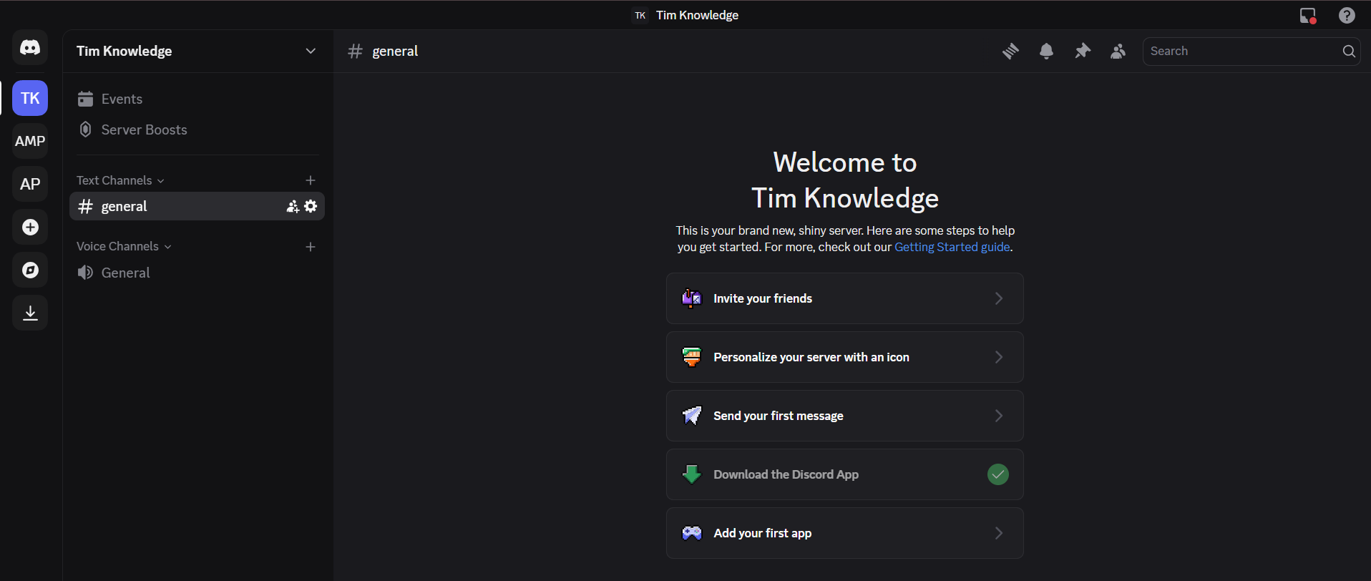Create a new text channel
Viewport: 1371px width, 581px height.
coord(311,180)
